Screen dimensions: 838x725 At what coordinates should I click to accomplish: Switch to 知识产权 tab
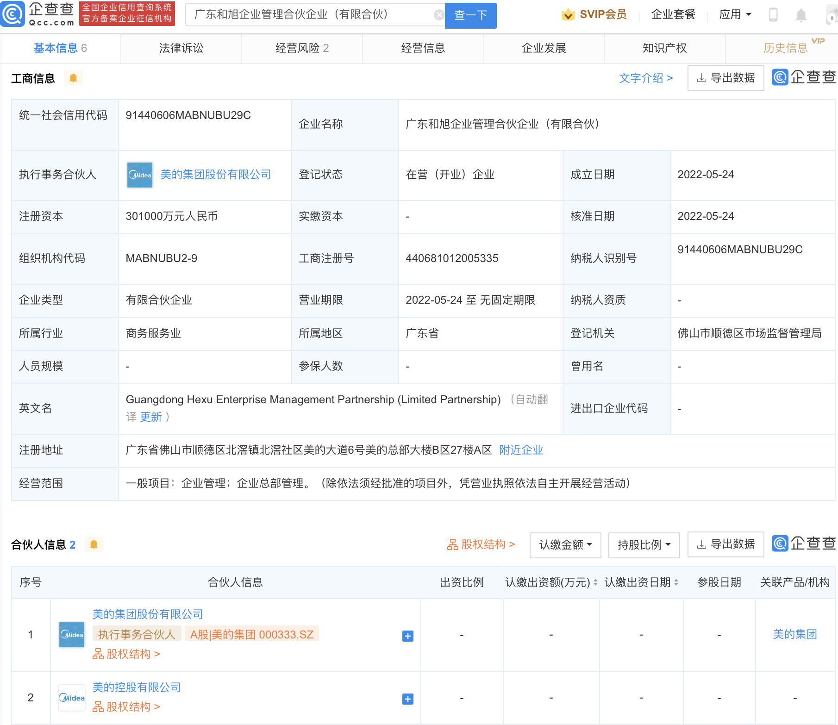(x=665, y=48)
